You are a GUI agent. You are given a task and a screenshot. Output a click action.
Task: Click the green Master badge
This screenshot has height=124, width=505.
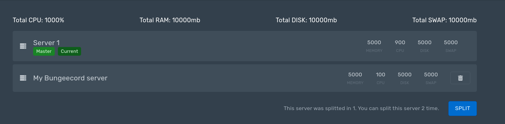[x=44, y=51]
